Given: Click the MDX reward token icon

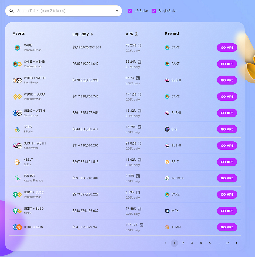Looking at the screenshot, I should [167, 211].
